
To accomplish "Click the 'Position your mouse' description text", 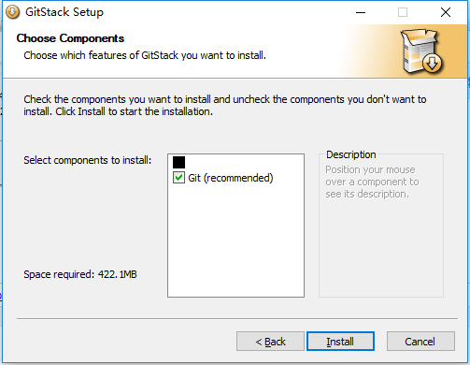I will pos(372,182).
